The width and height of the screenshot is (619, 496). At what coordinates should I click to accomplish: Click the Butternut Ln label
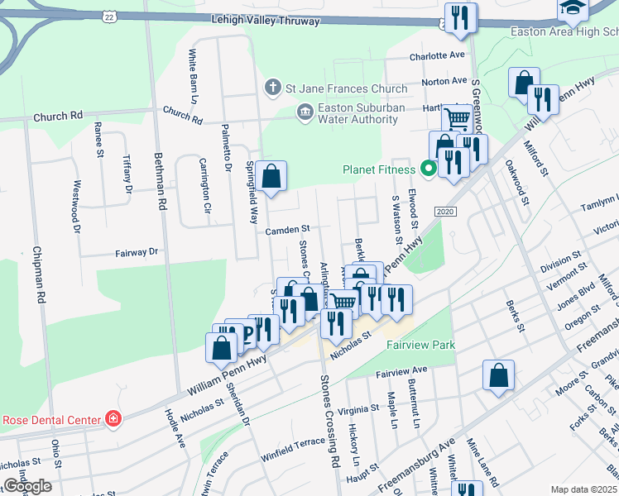pyautogui.click(x=413, y=403)
